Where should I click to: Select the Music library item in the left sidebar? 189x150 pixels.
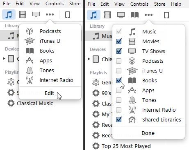click(x=9, y=35)
